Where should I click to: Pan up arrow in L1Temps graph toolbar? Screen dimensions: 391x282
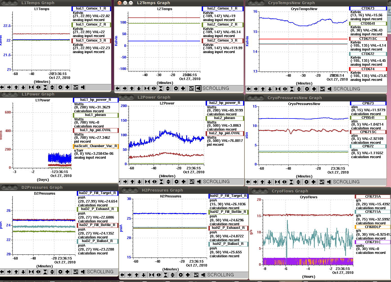click(16, 87)
